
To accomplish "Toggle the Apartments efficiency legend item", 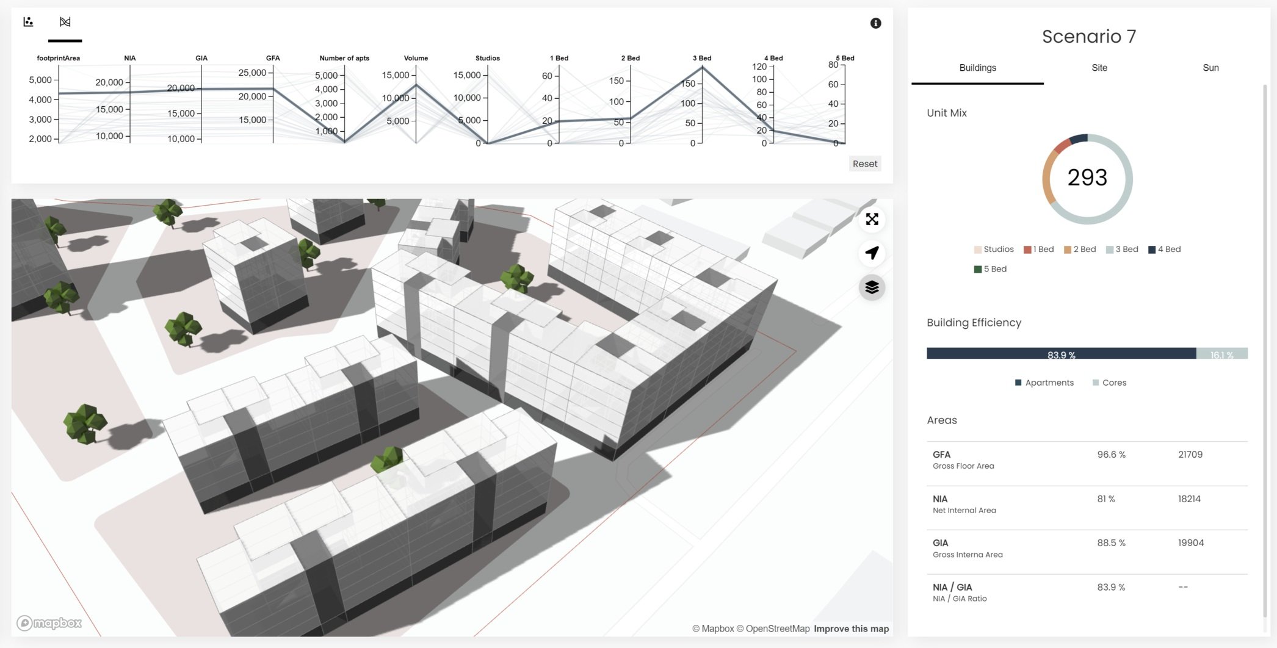I will 1044,383.
